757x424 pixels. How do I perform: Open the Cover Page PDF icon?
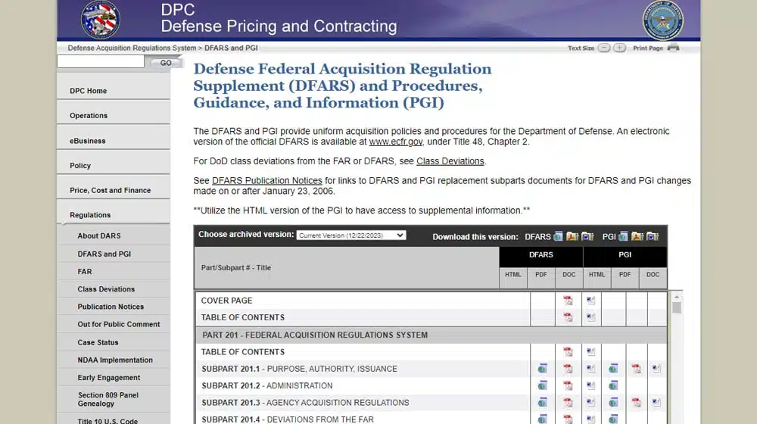click(568, 301)
